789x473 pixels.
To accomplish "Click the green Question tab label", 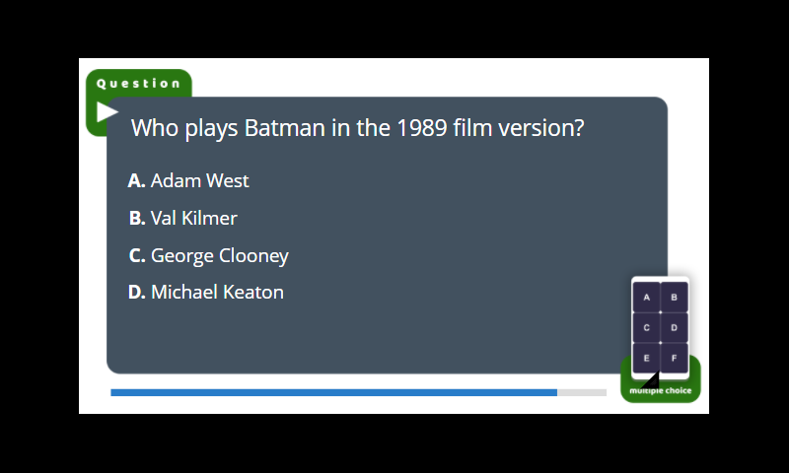I will pyautogui.click(x=138, y=84).
